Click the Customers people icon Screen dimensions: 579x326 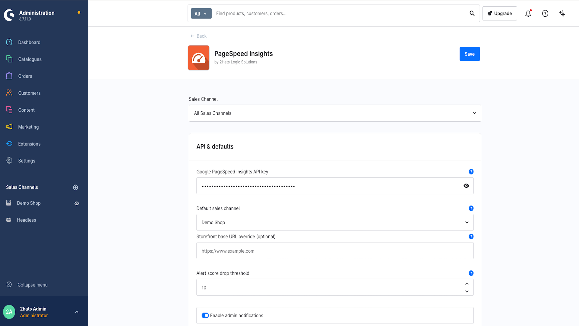pos(9,93)
